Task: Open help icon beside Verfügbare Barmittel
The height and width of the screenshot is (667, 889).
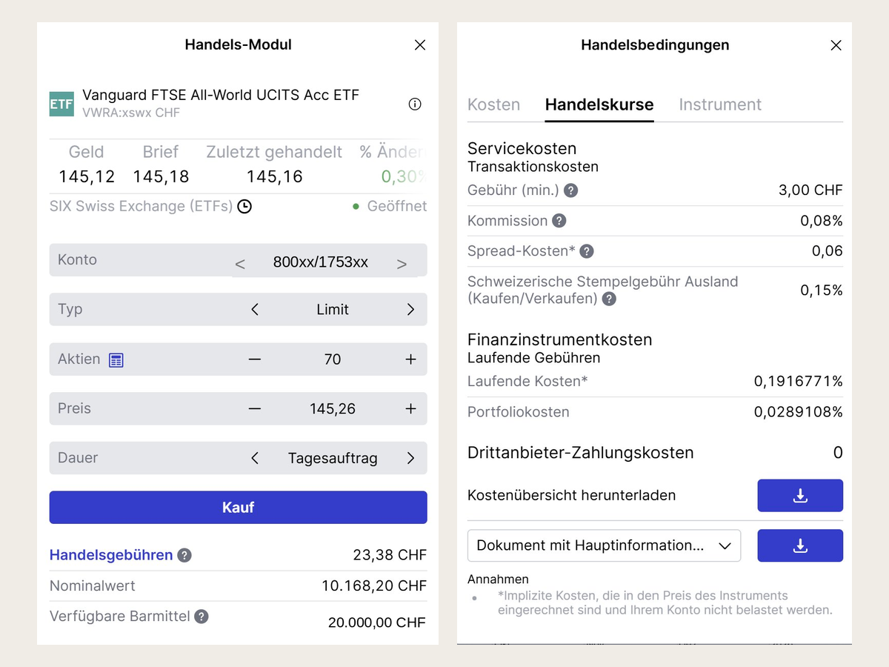Action: (x=202, y=616)
